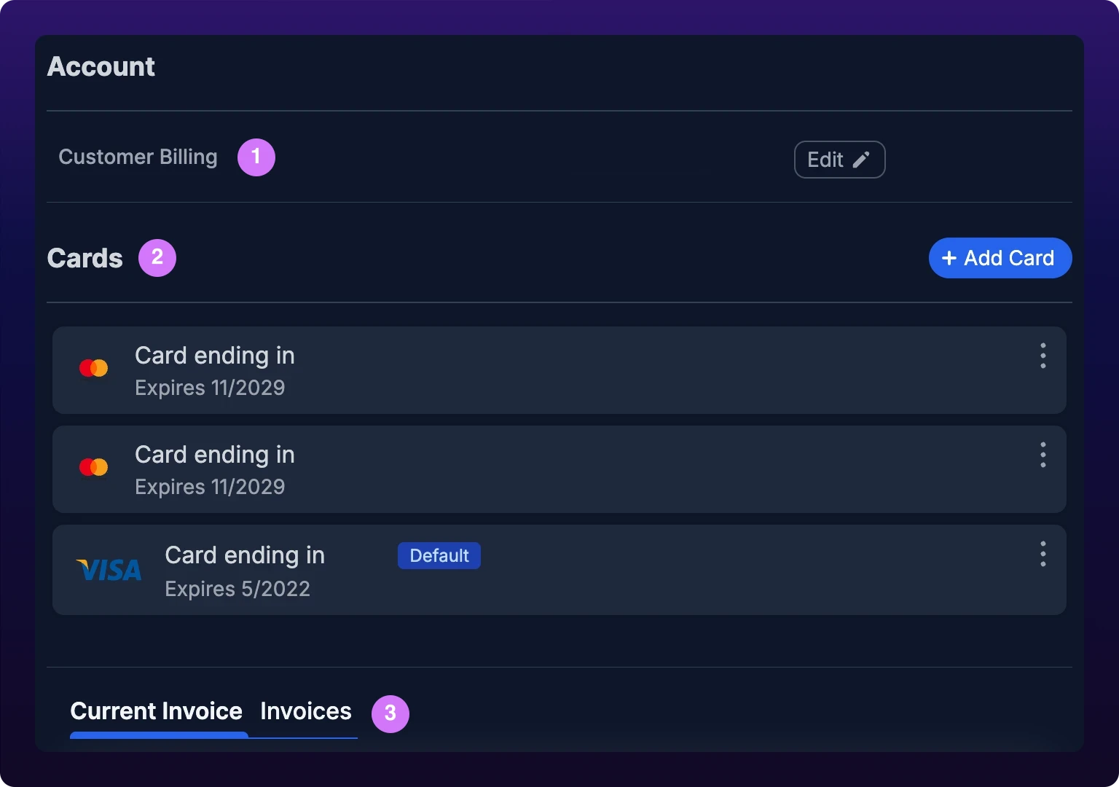Image resolution: width=1119 pixels, height=787 pixels.
Task: Click the second Mastercard logo icon
Action: coord(93,467)
